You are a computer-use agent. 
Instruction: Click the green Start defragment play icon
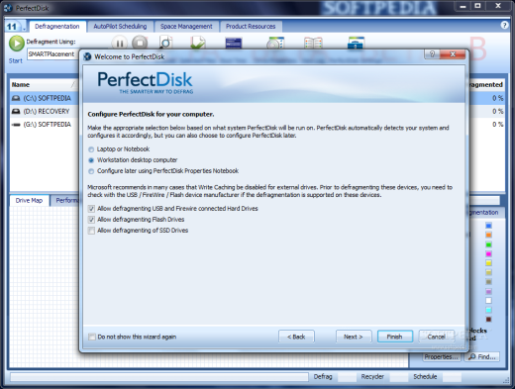16,44
